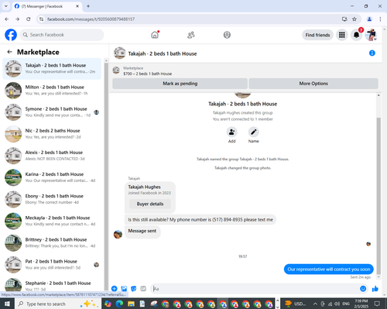The height and width of the screenshot is (309, 387).
Task: Open more actions plus icon in composer
Action: [115, 289]
